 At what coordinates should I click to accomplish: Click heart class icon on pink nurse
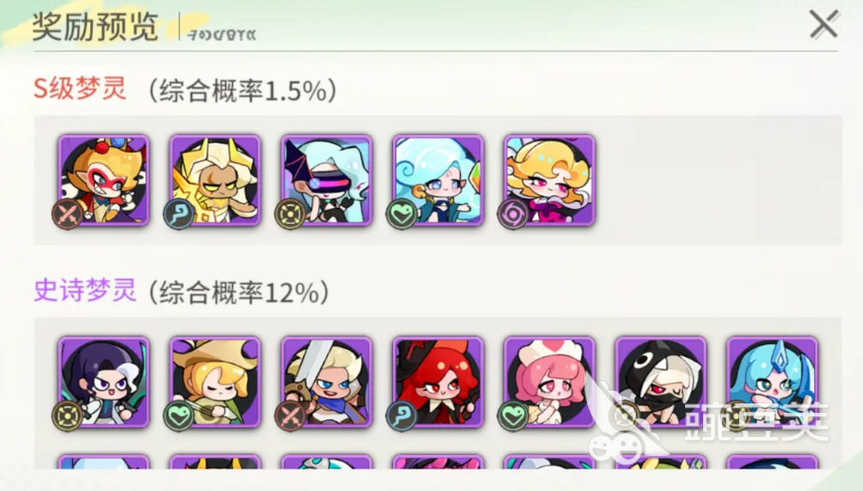[513, 416]
